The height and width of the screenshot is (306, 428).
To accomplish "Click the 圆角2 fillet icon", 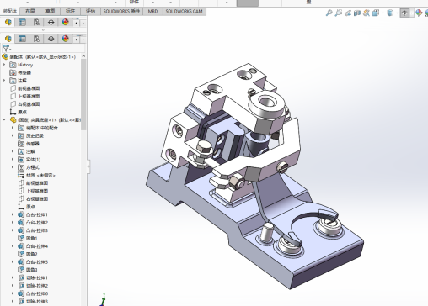I will click(21, 254).
